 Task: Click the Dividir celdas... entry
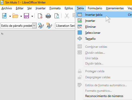point(104,53)
